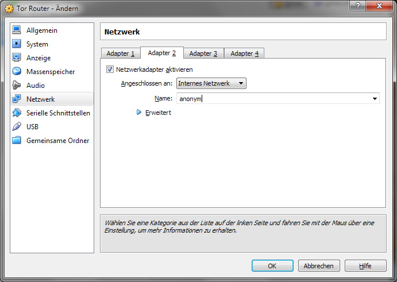Click the USB plug icon
Screen dimensions: 397x282
(17, 126)
